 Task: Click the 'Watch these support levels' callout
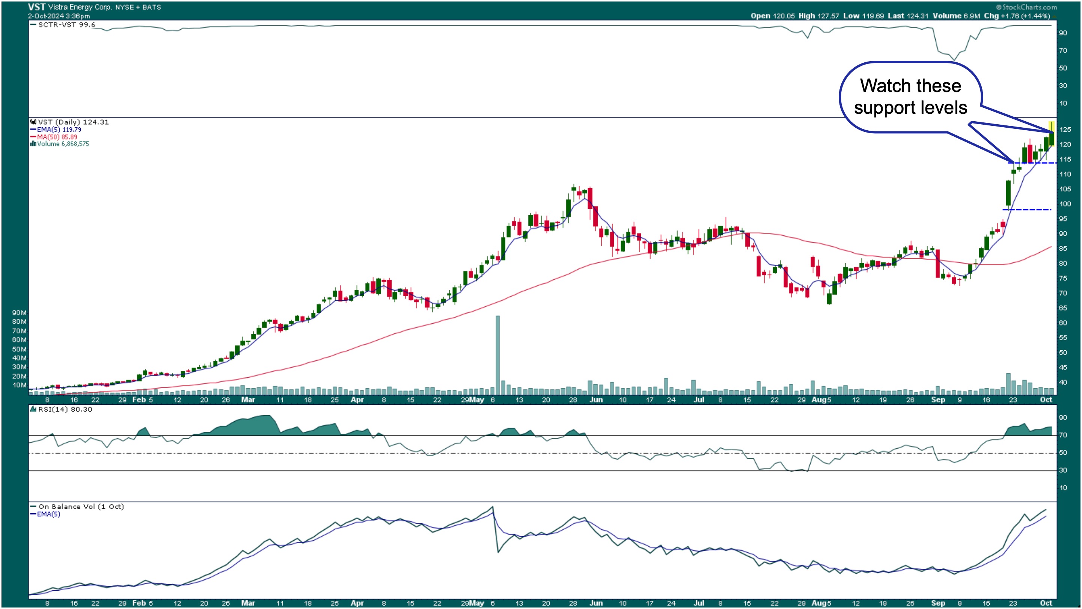(910, 97)
